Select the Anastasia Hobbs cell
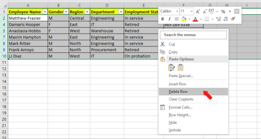The image size is (261, 139). pyautogui.click(x=28, y=31)
